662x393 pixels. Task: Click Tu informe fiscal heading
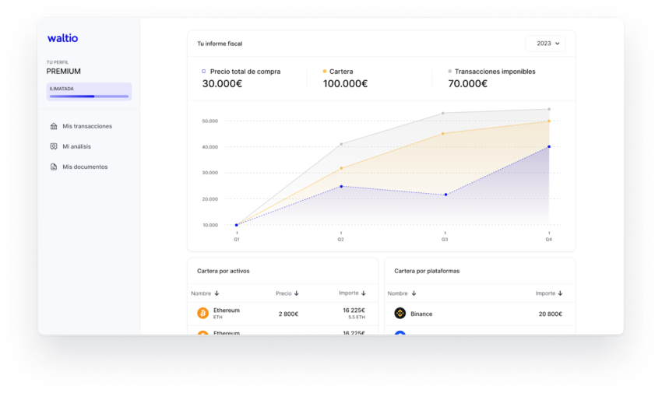pos(220,44)
